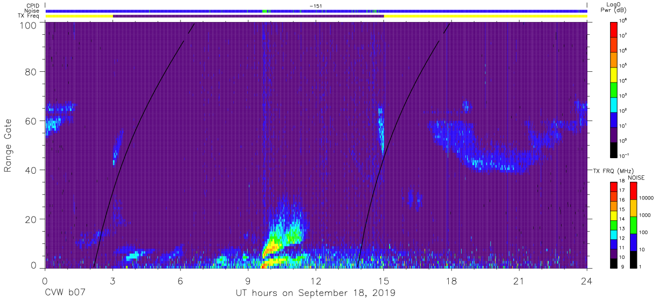Select the '18' TX FRQ legend label

tap(622, 181)
